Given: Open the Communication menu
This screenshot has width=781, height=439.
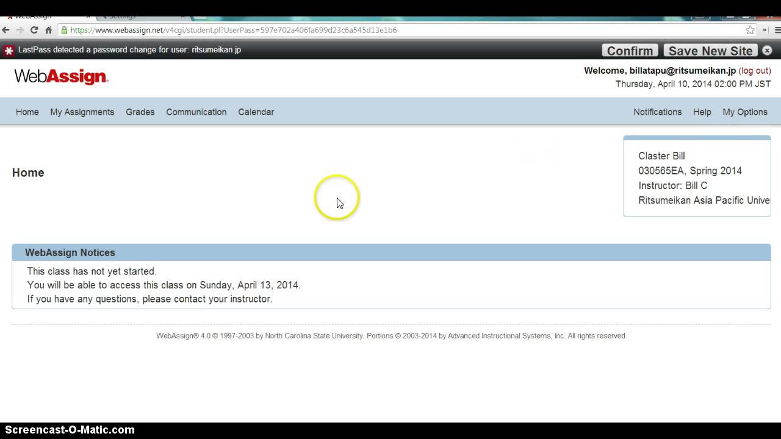Looking at the screenshot, I should [x=196, y=112].
